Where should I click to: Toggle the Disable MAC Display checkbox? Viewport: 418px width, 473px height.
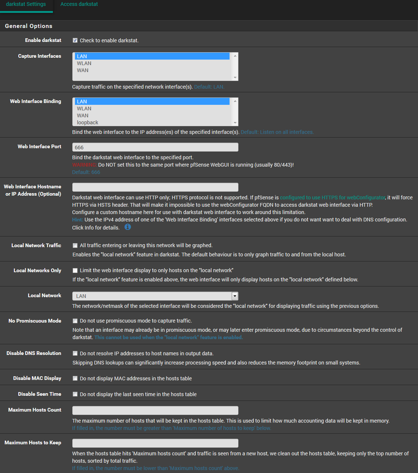point(75,378)
